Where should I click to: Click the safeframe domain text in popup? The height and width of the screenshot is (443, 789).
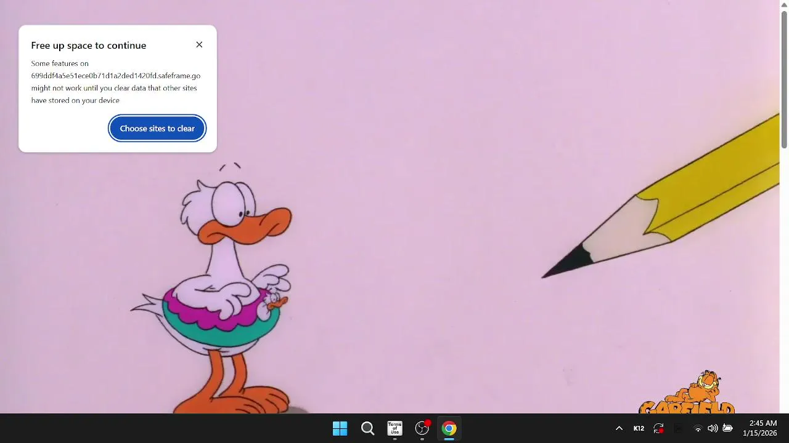pos(116,76)
